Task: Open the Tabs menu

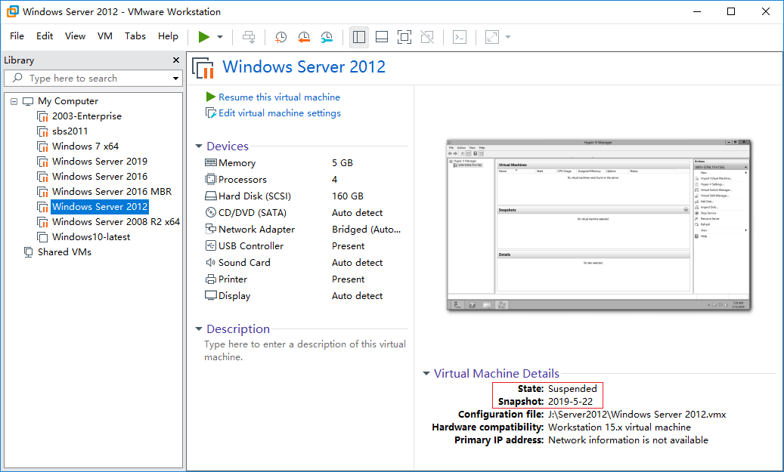Action: pos(135,36)
